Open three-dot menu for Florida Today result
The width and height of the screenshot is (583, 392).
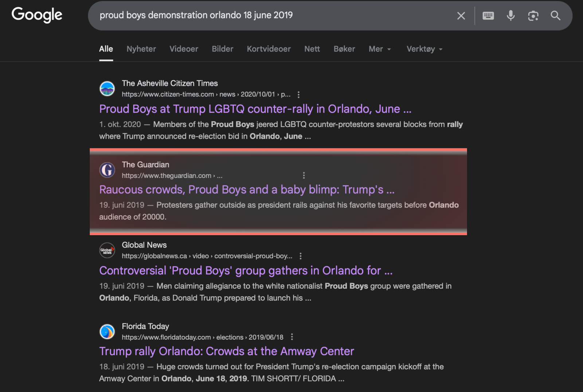click(x=291, y=337)
